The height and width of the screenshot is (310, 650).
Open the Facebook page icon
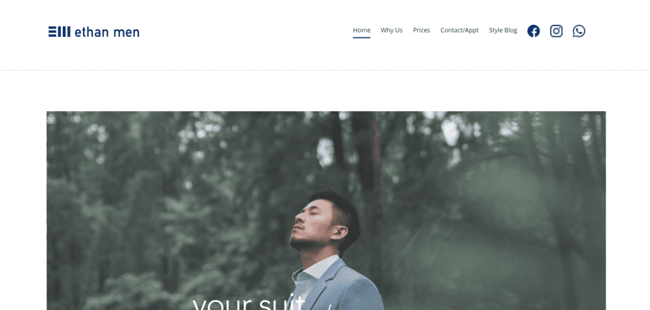pyautogui.click(x=533, y=31)
